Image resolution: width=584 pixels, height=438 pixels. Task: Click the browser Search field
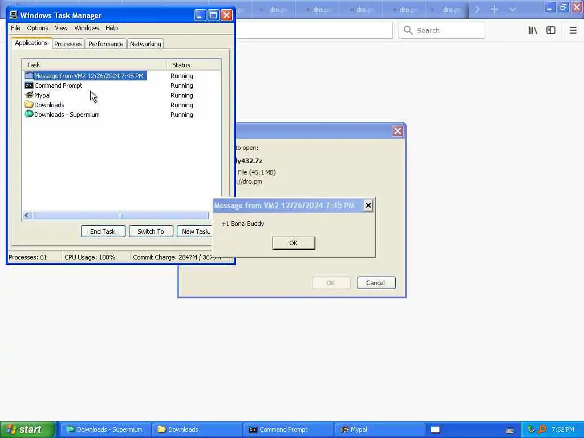[442, 30]
